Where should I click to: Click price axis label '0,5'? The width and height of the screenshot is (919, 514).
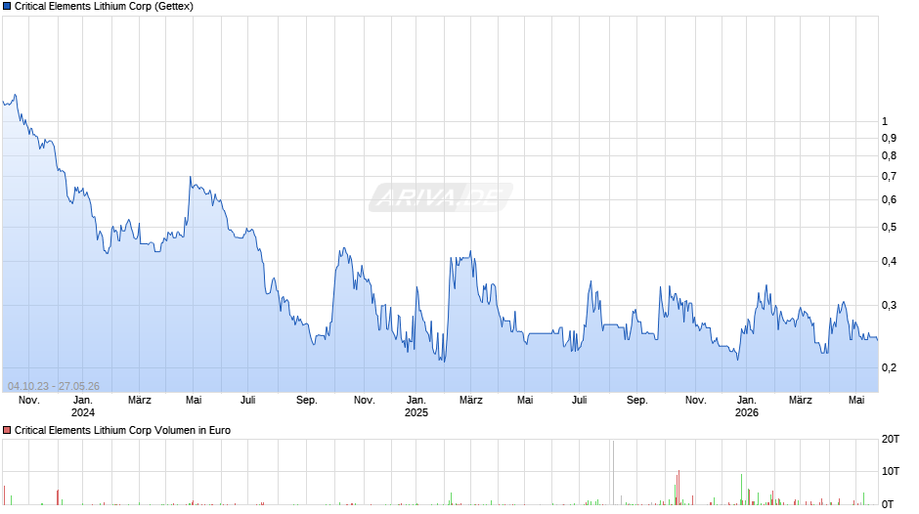click(889, 228)
